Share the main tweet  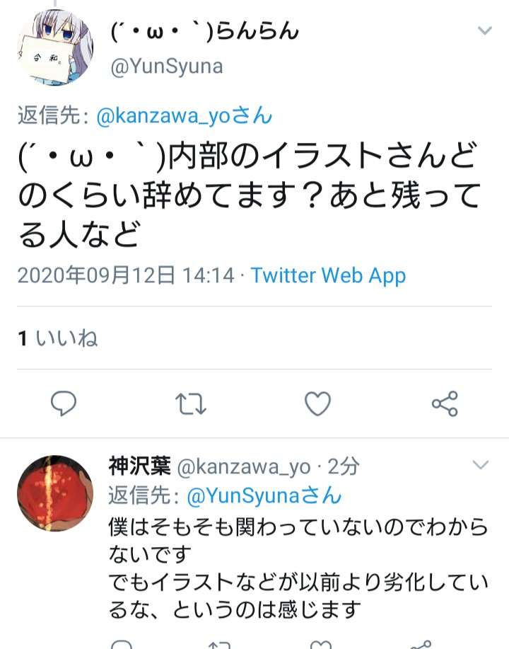point(445,403)
